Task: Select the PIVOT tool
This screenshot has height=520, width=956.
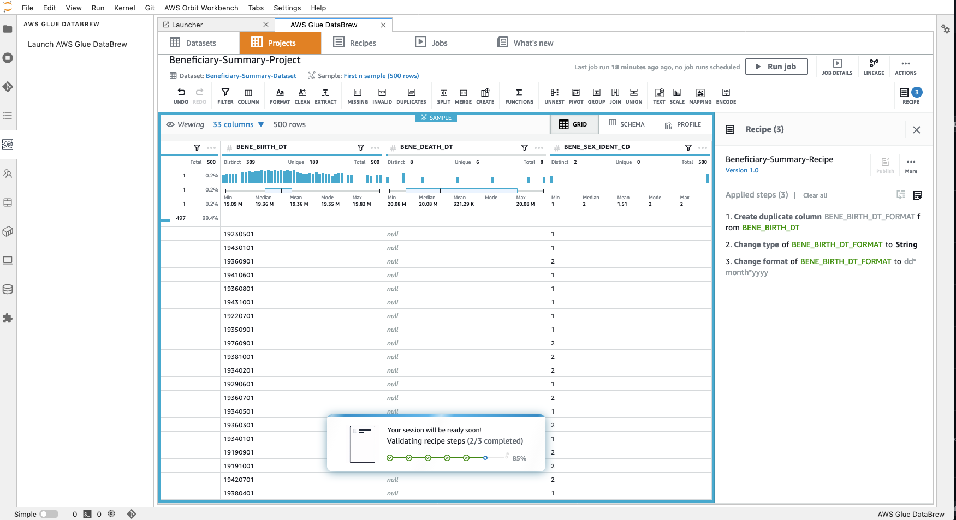Action: [576, 95]
